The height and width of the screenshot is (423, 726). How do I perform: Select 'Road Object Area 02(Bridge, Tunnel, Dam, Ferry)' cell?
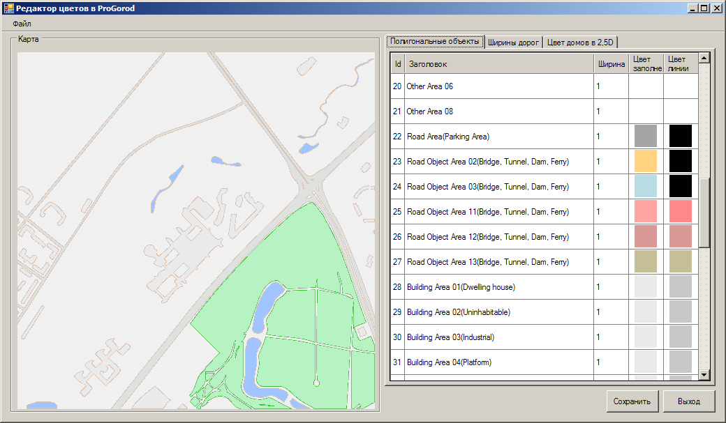point(499,162)
